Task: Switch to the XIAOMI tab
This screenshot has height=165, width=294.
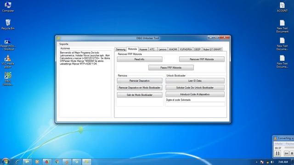Action: coord(173,49)
